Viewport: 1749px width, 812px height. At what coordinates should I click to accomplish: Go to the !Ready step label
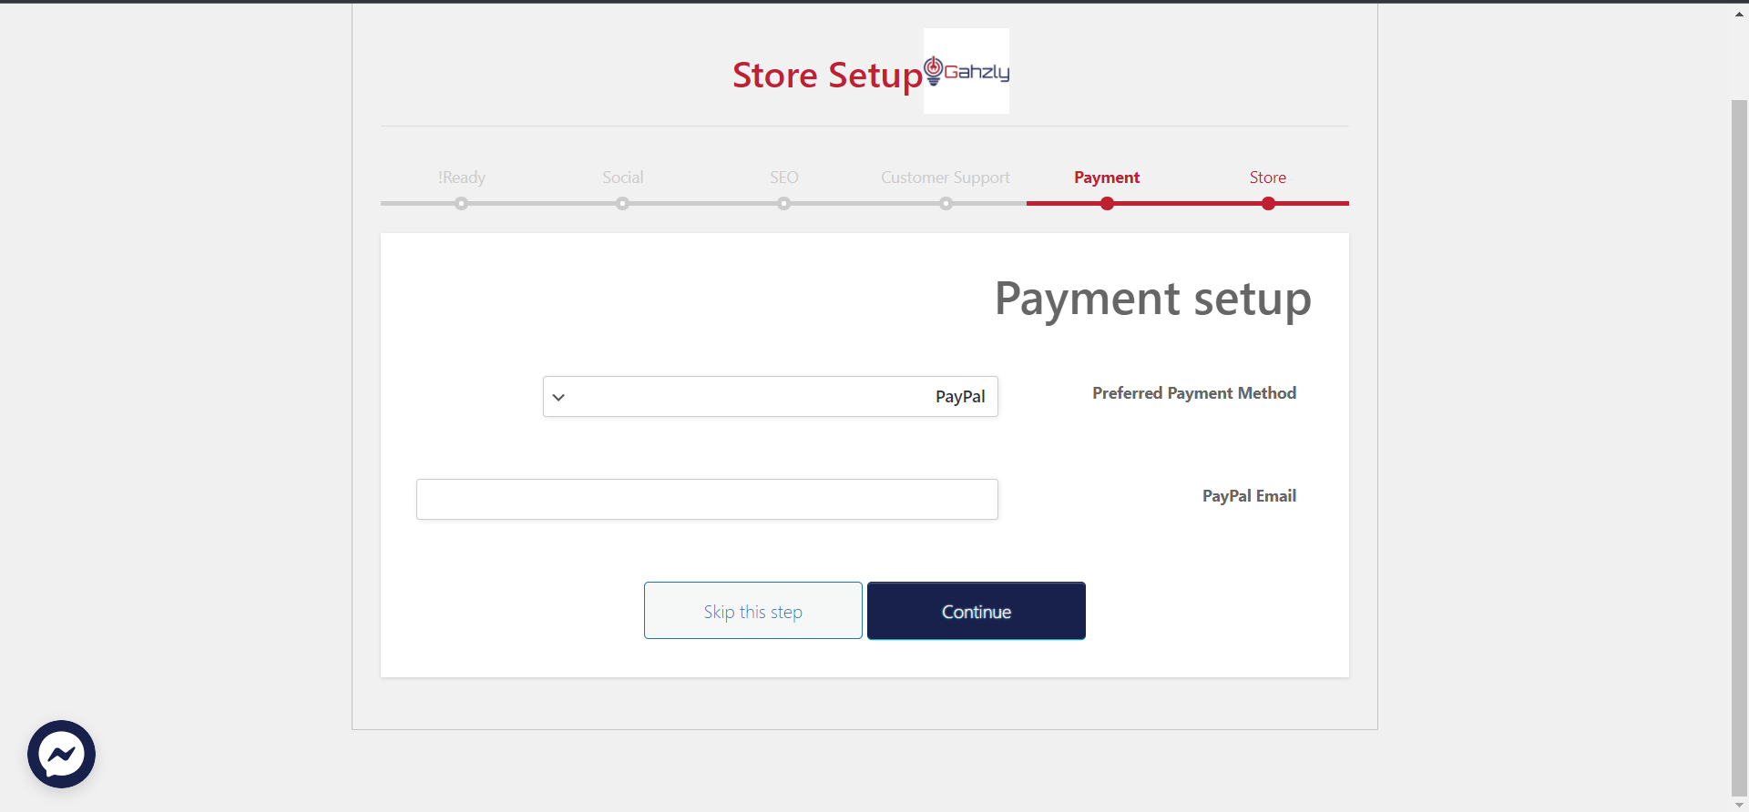pyautogui.click(x=461, y=178)
